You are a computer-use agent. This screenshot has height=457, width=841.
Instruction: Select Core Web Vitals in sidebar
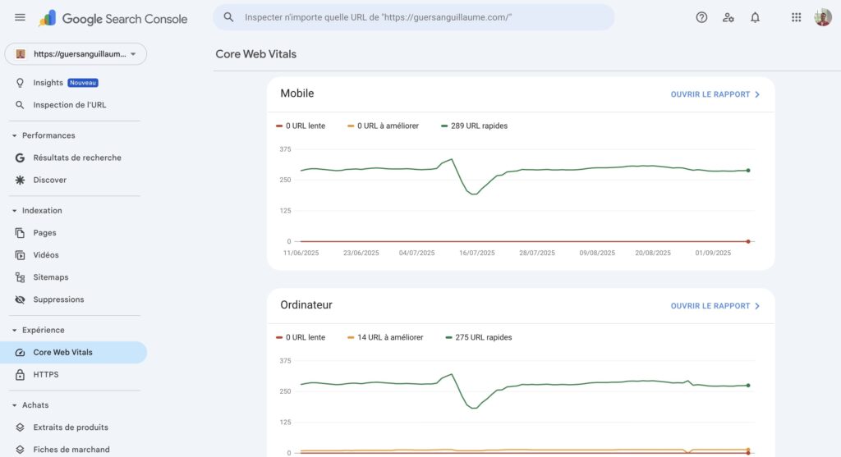click(x=73, y=352)
